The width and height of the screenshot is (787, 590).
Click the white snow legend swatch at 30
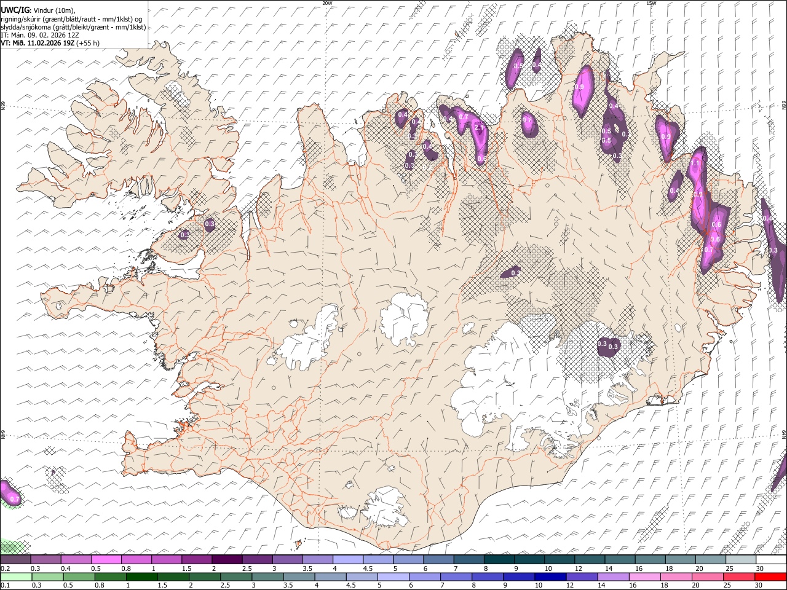click(x=771, y=560)
